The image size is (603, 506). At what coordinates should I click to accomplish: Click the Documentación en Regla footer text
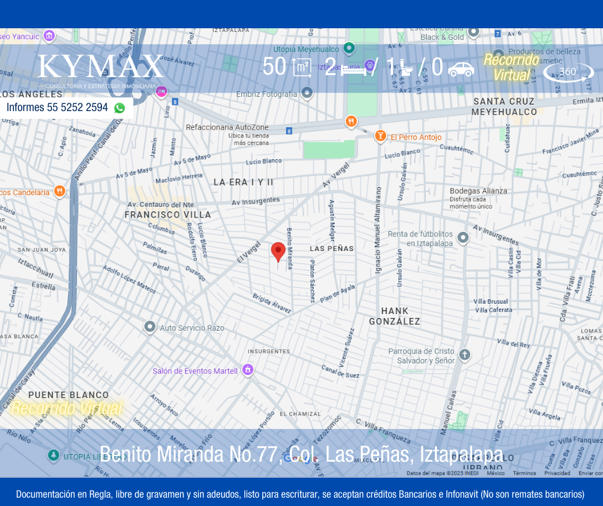click(300, 494)
